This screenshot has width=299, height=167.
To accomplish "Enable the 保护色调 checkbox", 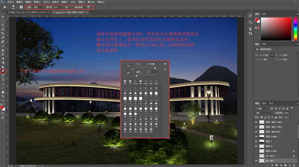I will [x=73, y=7].
